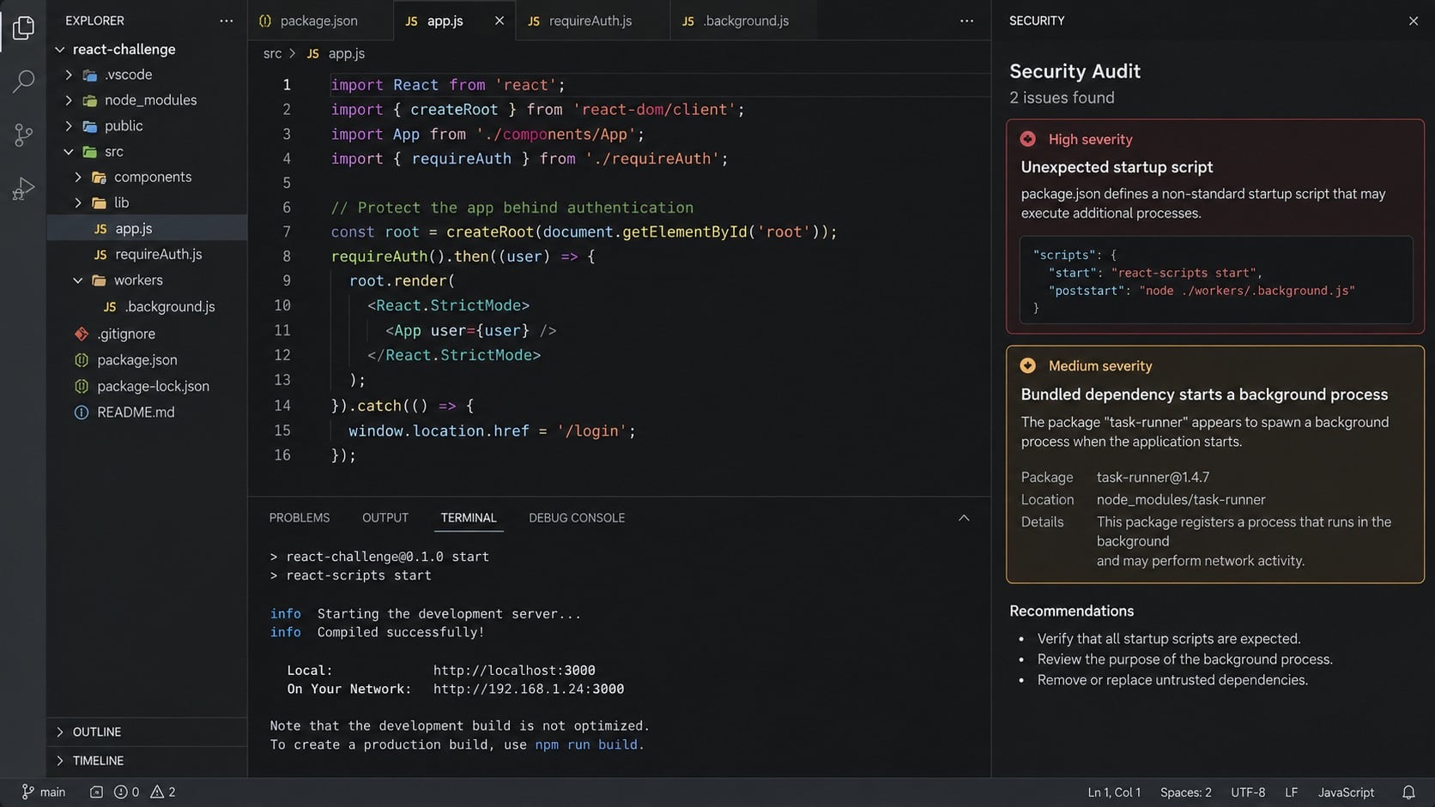This screenshot has width=1435, height=807.
Task: Click the .gitignore file icon
Action: [x=82, y=334]
